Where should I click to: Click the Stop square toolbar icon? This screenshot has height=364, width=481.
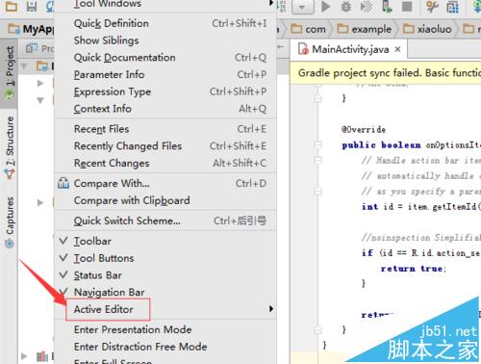(x=407, y=7)
